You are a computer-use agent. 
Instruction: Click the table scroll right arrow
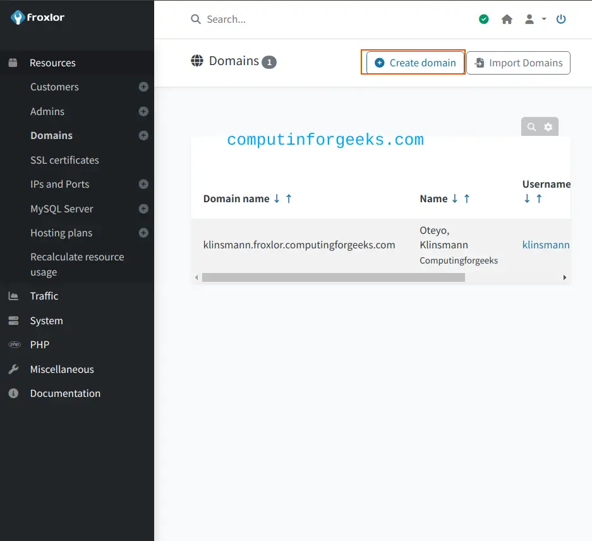click(564, 277)
